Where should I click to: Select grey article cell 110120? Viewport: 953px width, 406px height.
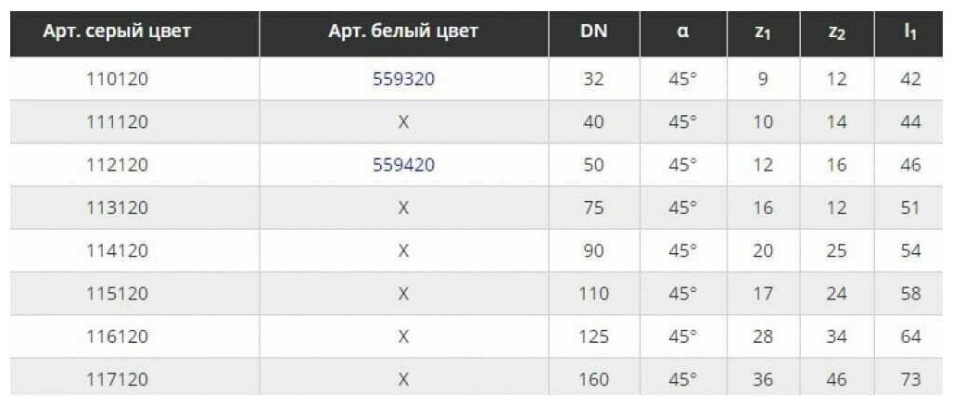117,79
